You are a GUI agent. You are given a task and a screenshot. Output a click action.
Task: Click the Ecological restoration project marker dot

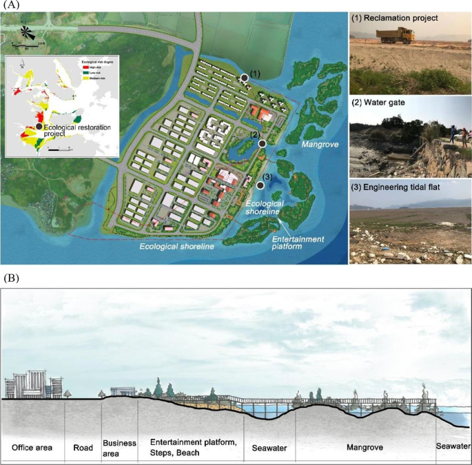(x=39, y=126)
